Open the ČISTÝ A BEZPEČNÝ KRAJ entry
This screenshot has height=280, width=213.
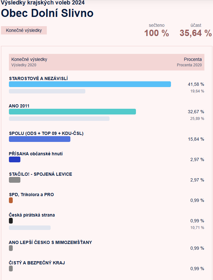click(x=37, y=263)
